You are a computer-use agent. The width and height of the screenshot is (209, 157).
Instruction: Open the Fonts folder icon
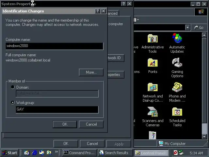tap(153, 66)
